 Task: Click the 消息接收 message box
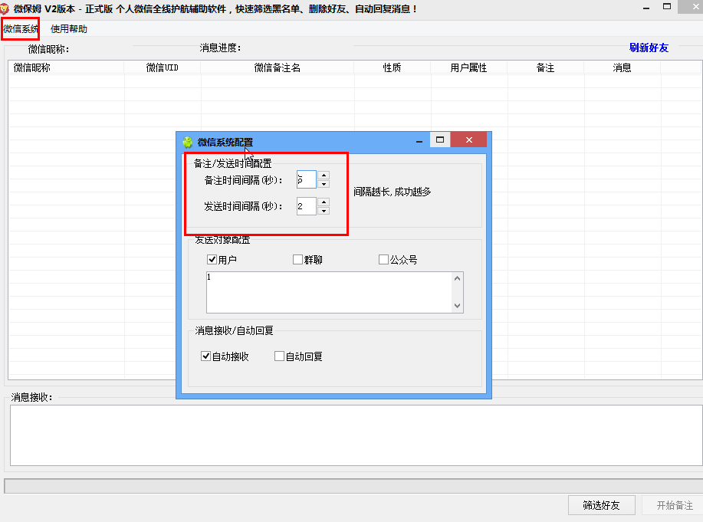click(356, 435)
